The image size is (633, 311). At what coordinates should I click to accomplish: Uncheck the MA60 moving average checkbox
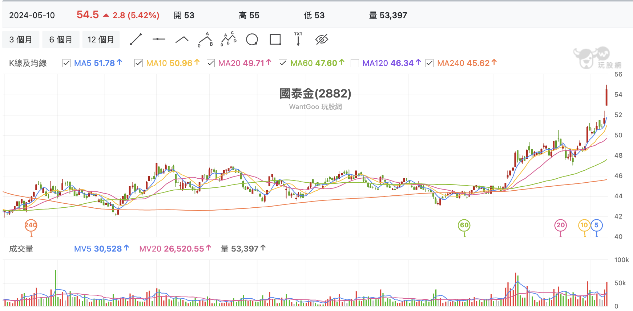(x=283, y=63)
